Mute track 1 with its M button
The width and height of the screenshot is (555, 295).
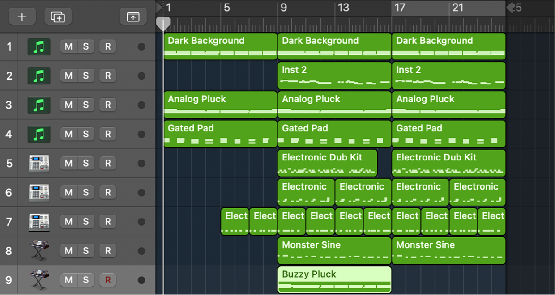click(x=68, y=46)
